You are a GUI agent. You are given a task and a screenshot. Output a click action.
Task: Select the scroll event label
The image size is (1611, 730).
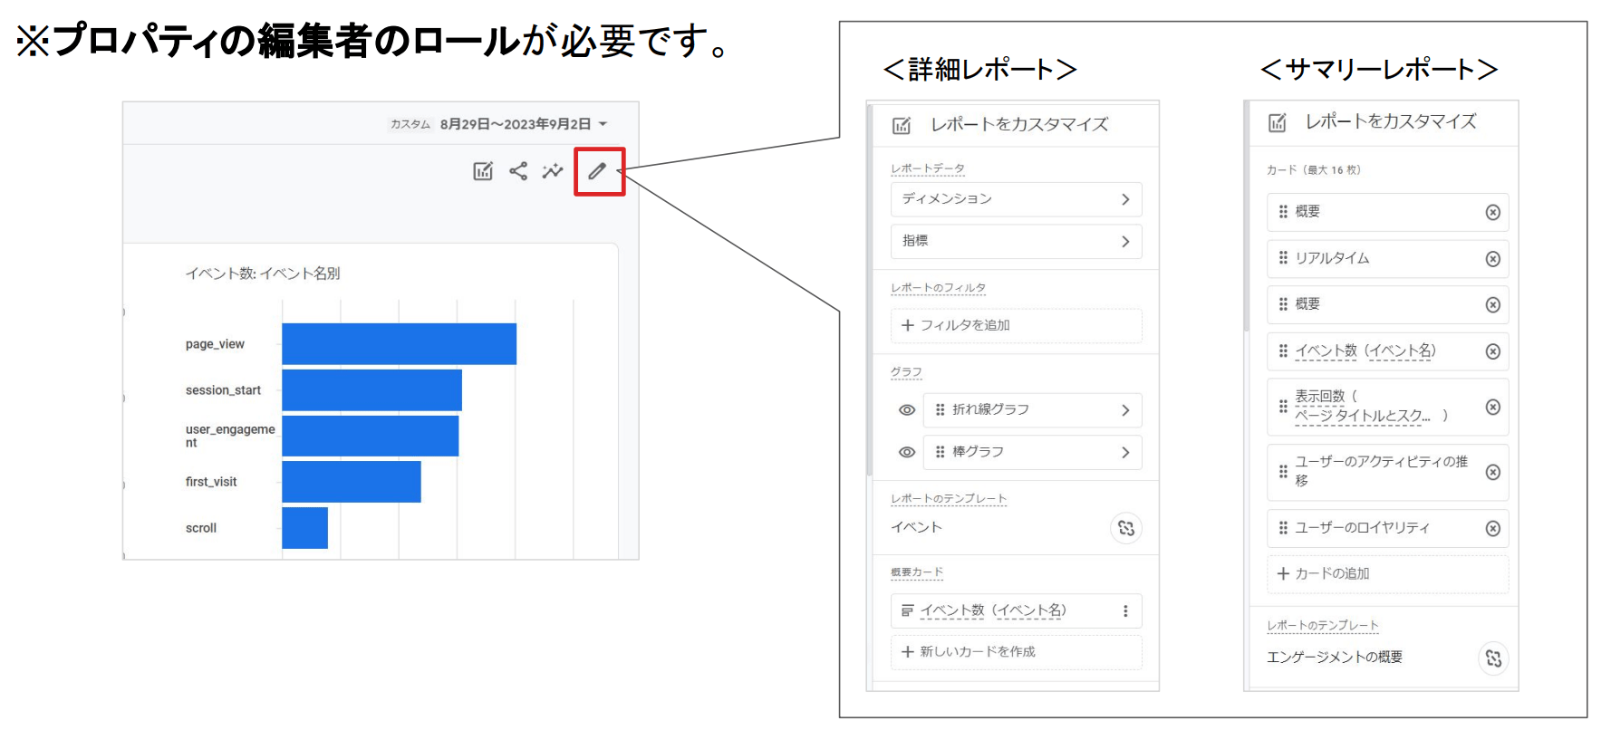point(201,528)
